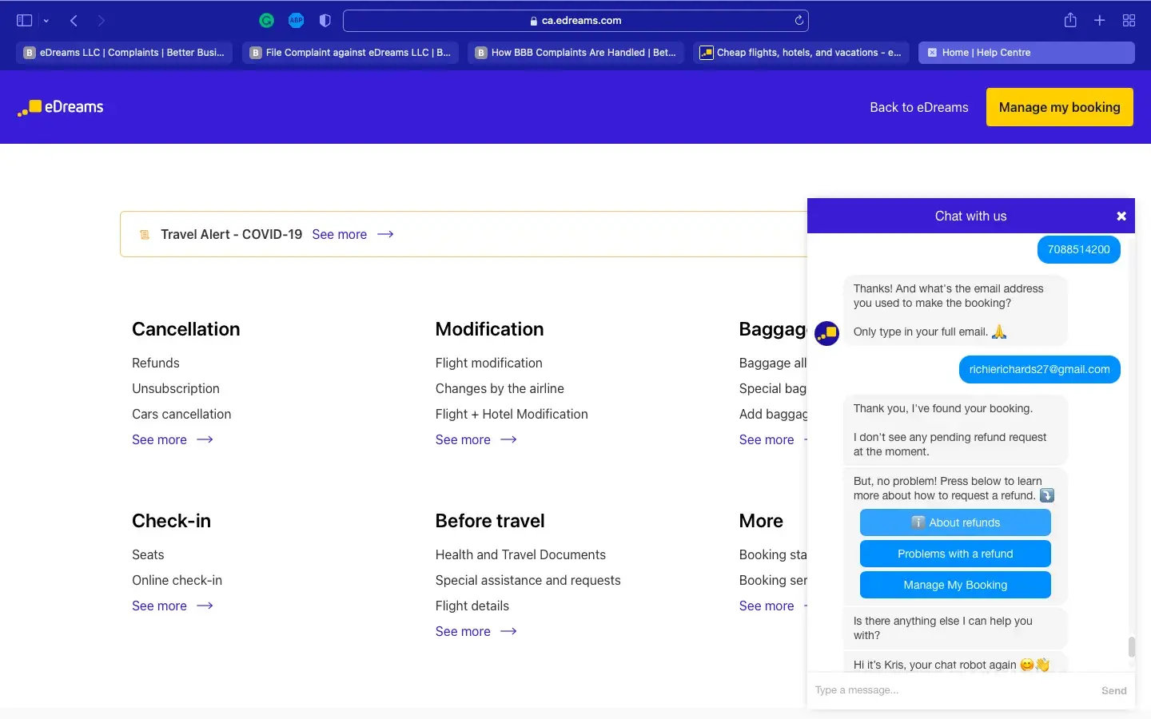Go back with the browser back arrow
1151x719 pixels.
click(x=74, y=21)
